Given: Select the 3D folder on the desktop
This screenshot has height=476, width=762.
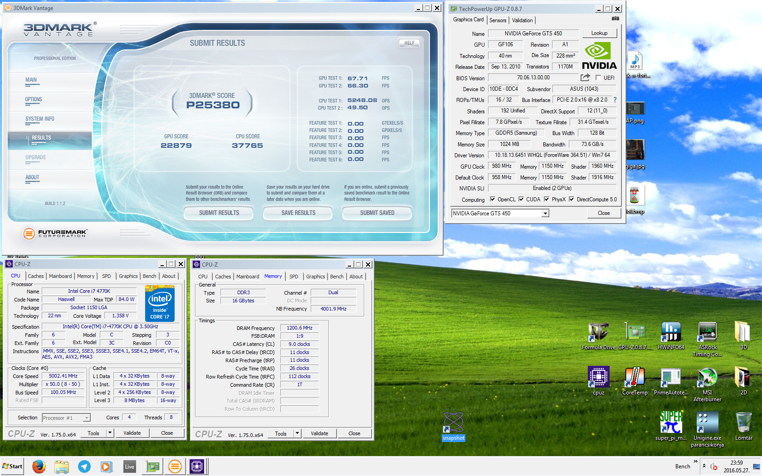Looking at the screenshot, I should (x=743, y=336).
